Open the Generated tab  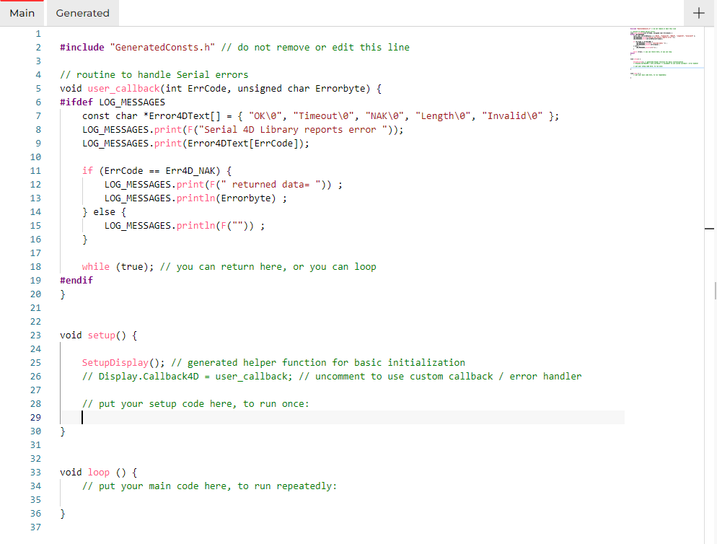[82, 13]
